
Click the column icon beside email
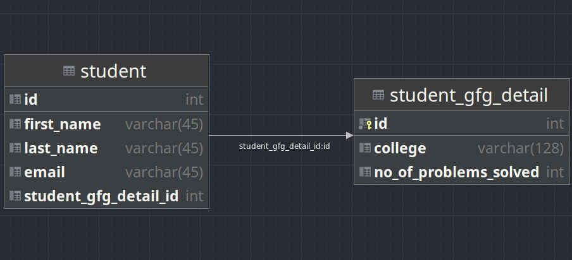[15, 172]
